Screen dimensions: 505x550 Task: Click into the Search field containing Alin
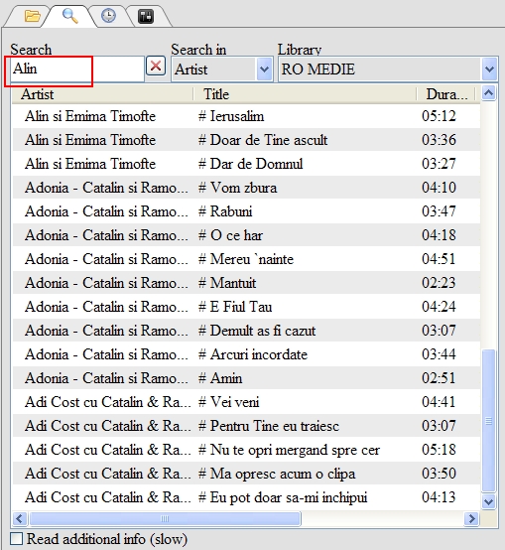pos(77,69)
